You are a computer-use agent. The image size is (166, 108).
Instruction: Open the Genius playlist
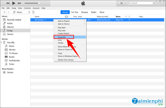(x=10, y=72)
